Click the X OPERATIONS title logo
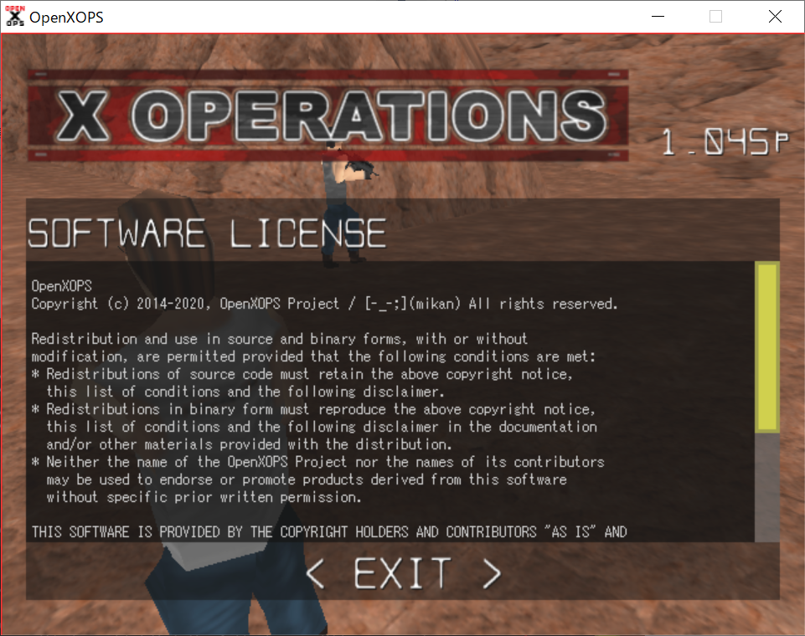This screenshot has width=805, height=636. point(328,116)
